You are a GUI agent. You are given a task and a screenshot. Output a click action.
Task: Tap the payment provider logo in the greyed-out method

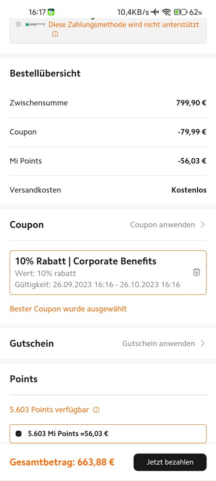(35, 24)
